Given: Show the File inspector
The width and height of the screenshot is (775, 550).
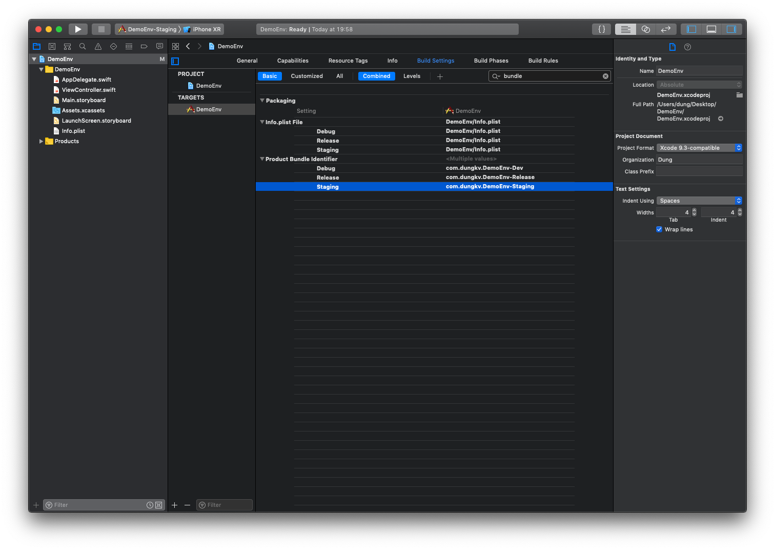Looking at the screenshot, I should (x=672, y=47).
